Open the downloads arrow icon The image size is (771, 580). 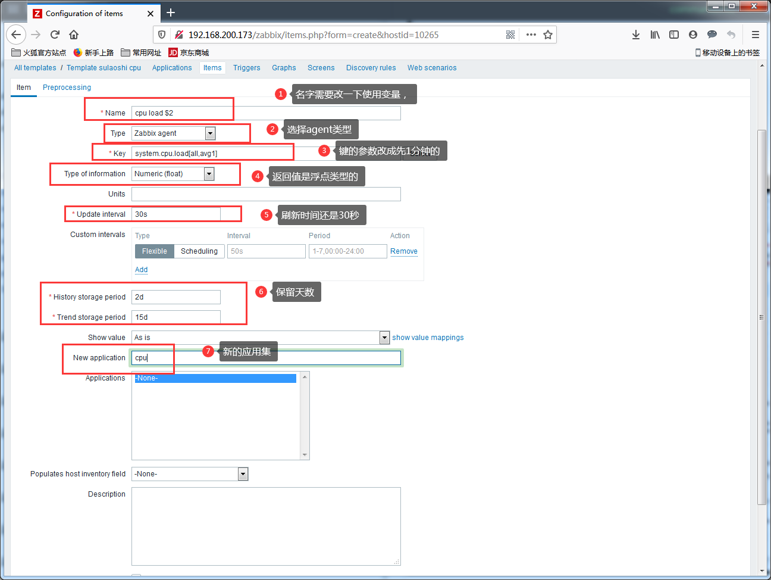[x=636, y=35]
